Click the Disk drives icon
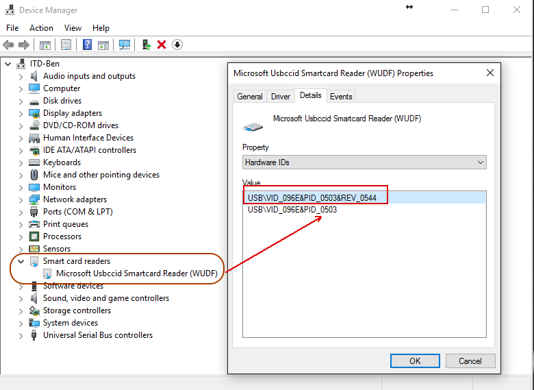The width and height of the screenshot is (534, 390). click(x=34, y=102)
